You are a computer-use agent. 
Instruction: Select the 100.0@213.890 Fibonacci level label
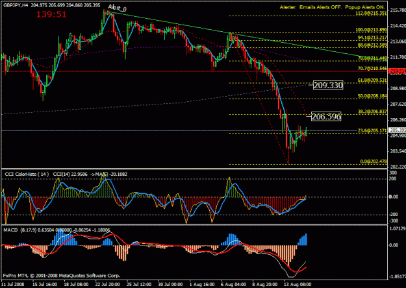(x=372, y=30)
